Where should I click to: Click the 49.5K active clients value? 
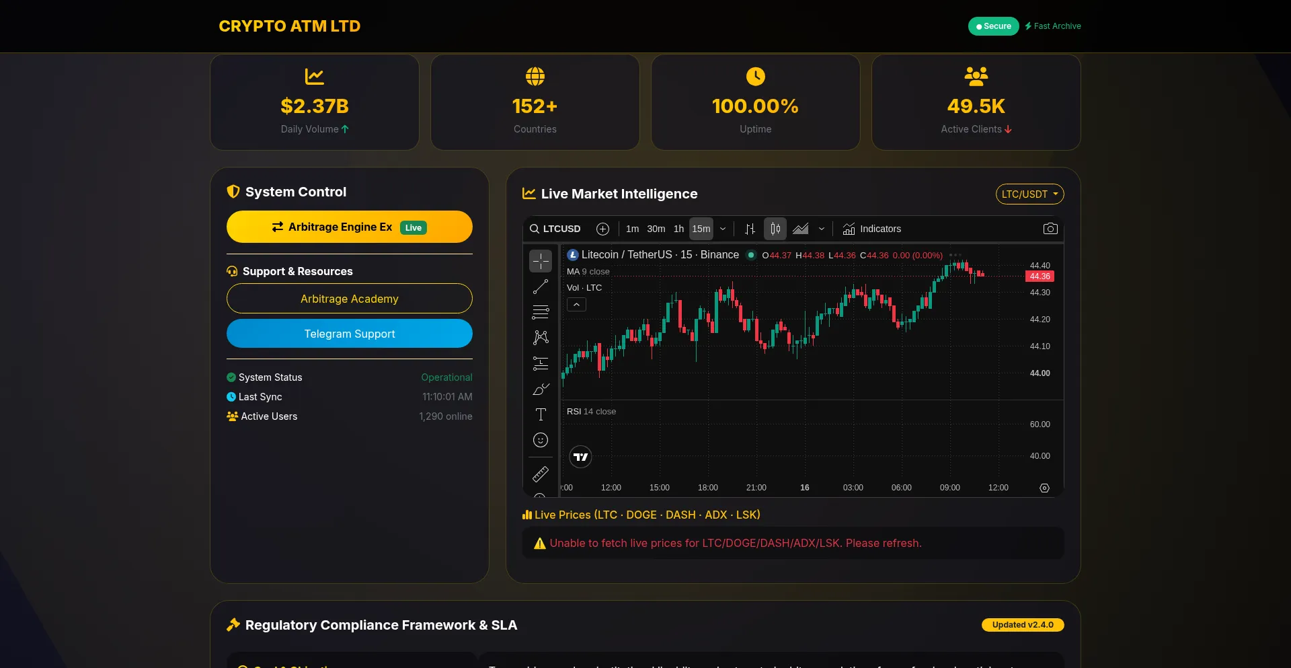tap(976, 106)
